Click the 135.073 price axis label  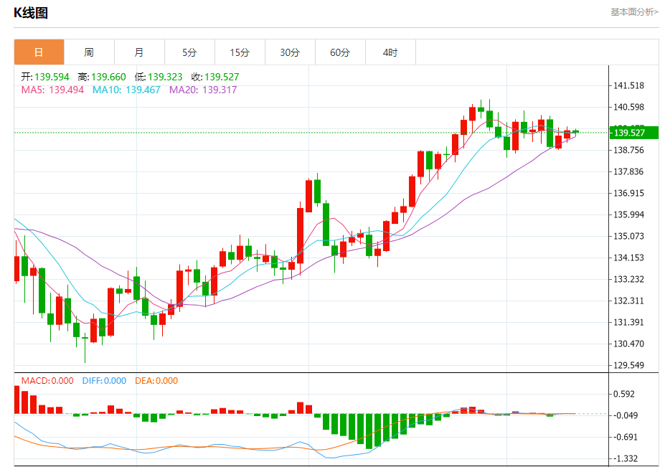click(629, 236)
